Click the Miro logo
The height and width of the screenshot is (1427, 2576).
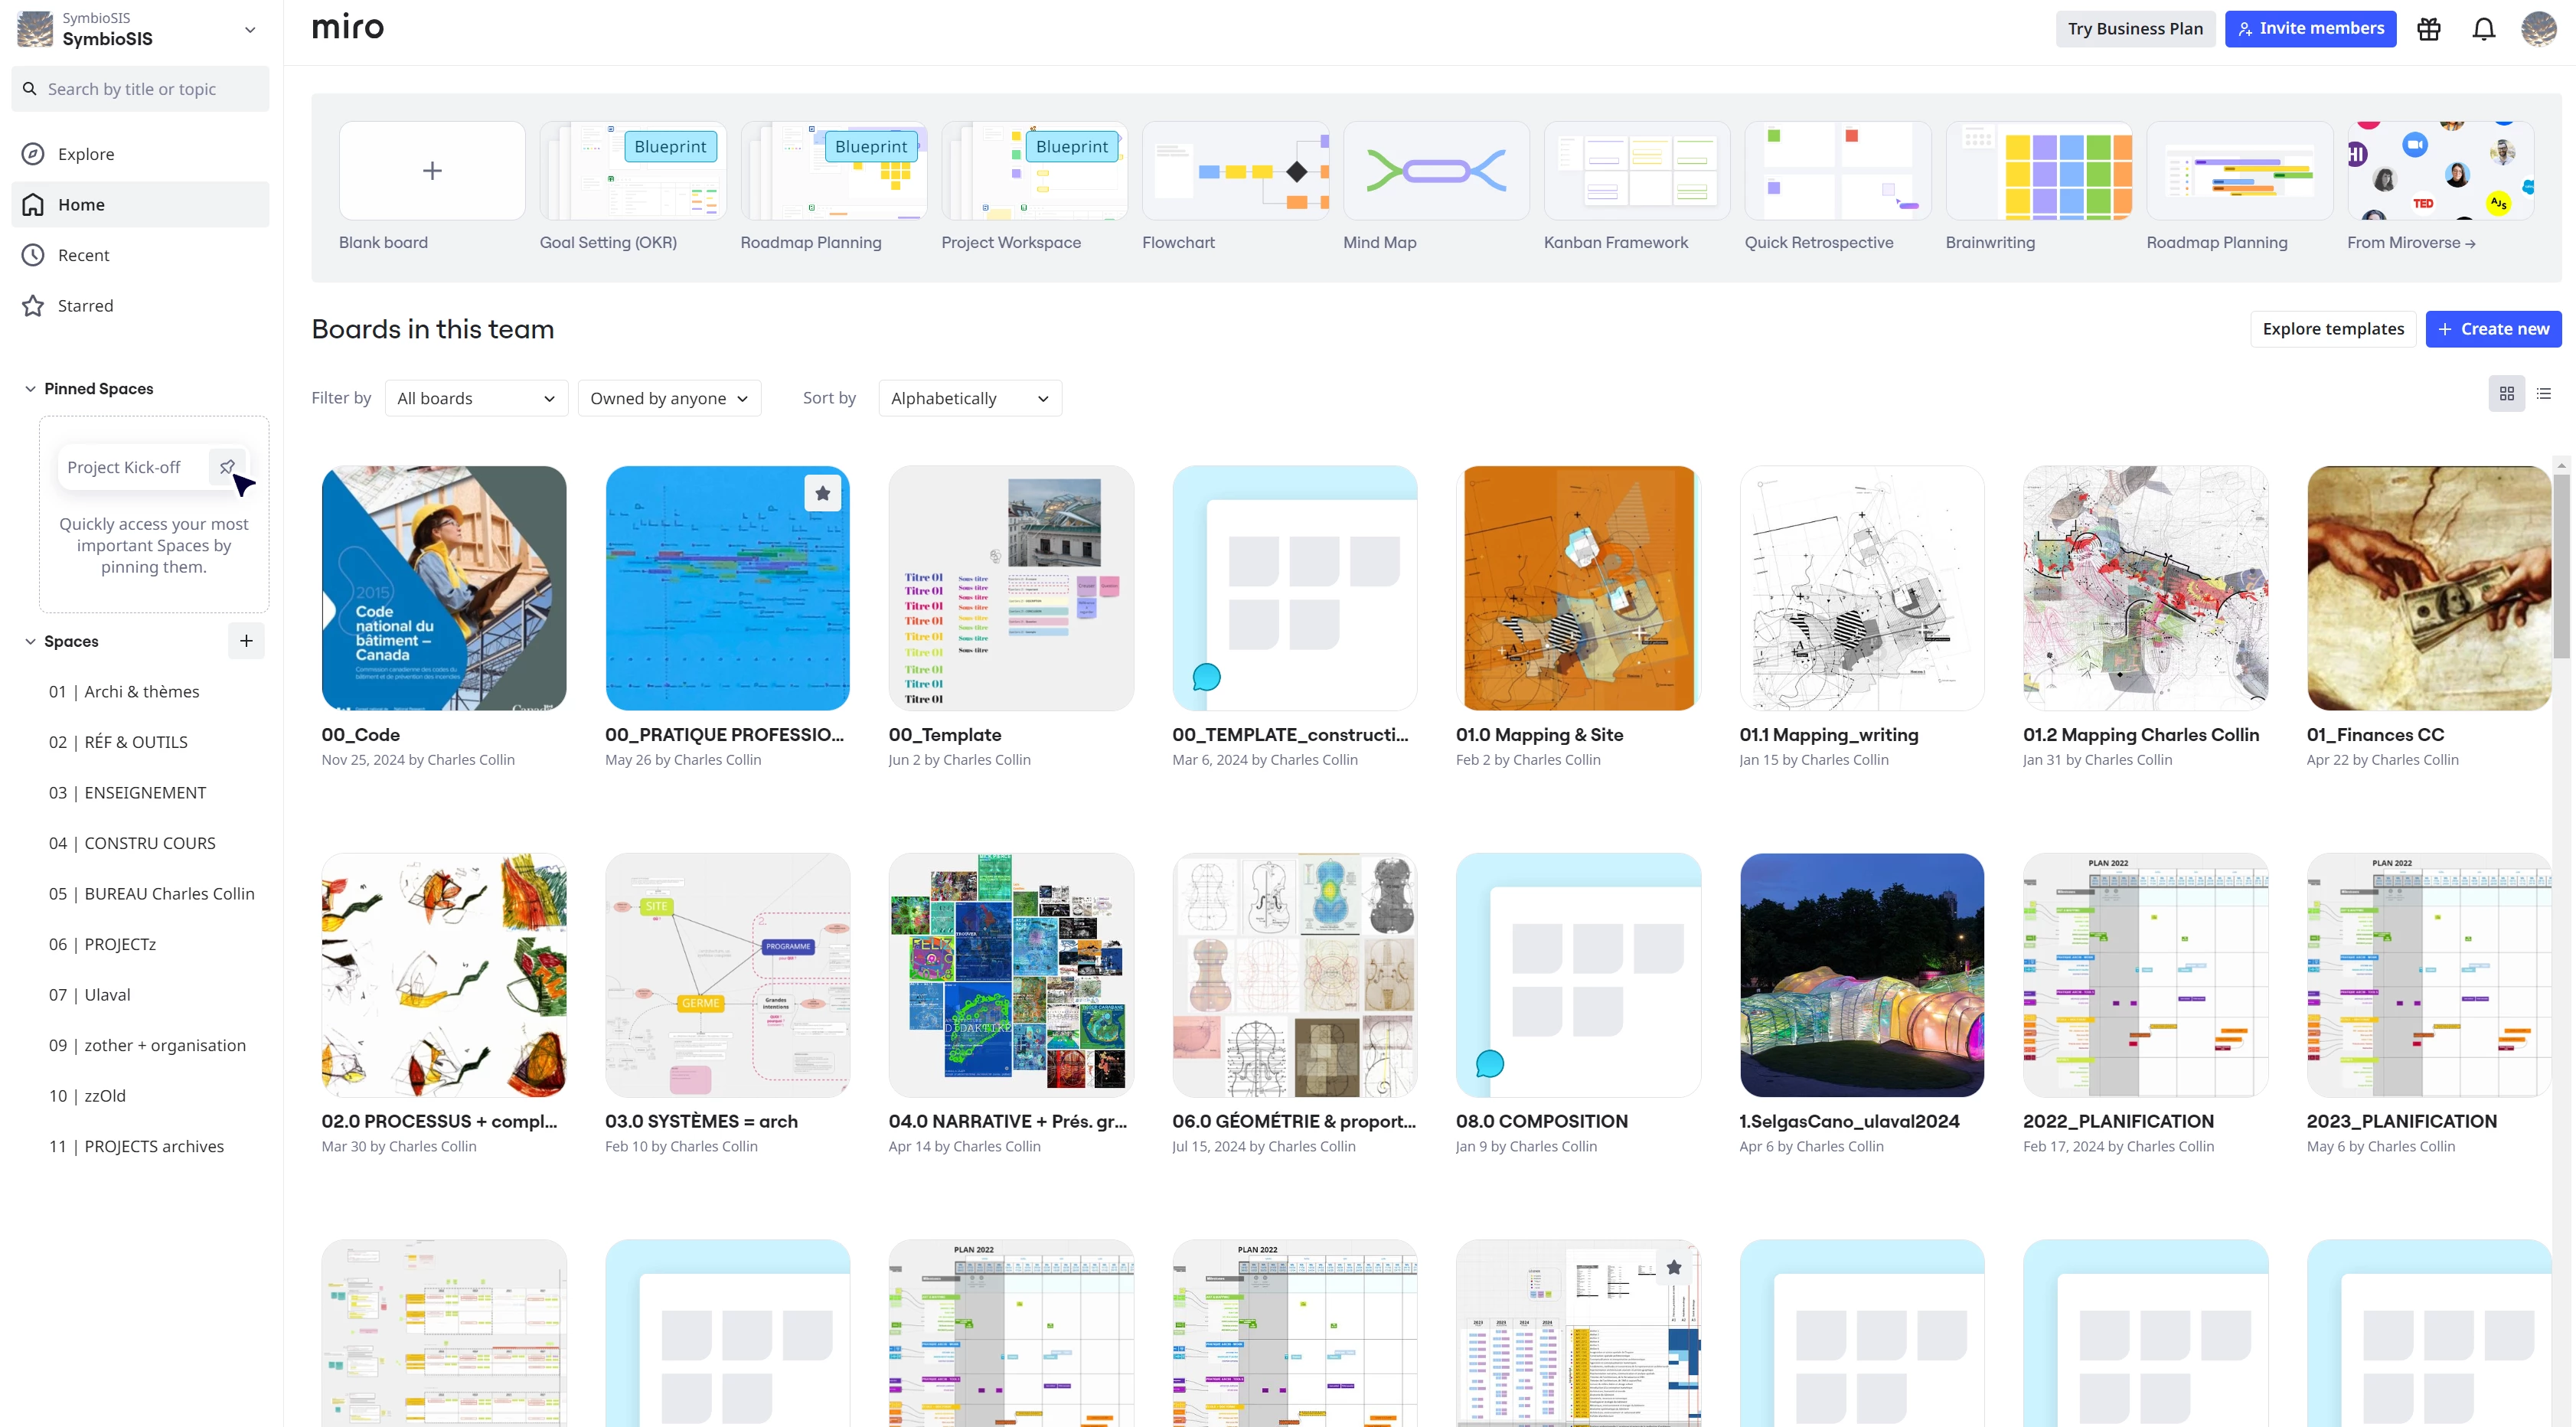coord(348,27)
